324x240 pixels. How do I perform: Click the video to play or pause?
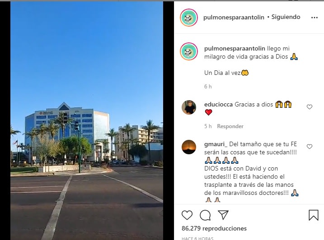pyautogui.click(x=87, y=120)
